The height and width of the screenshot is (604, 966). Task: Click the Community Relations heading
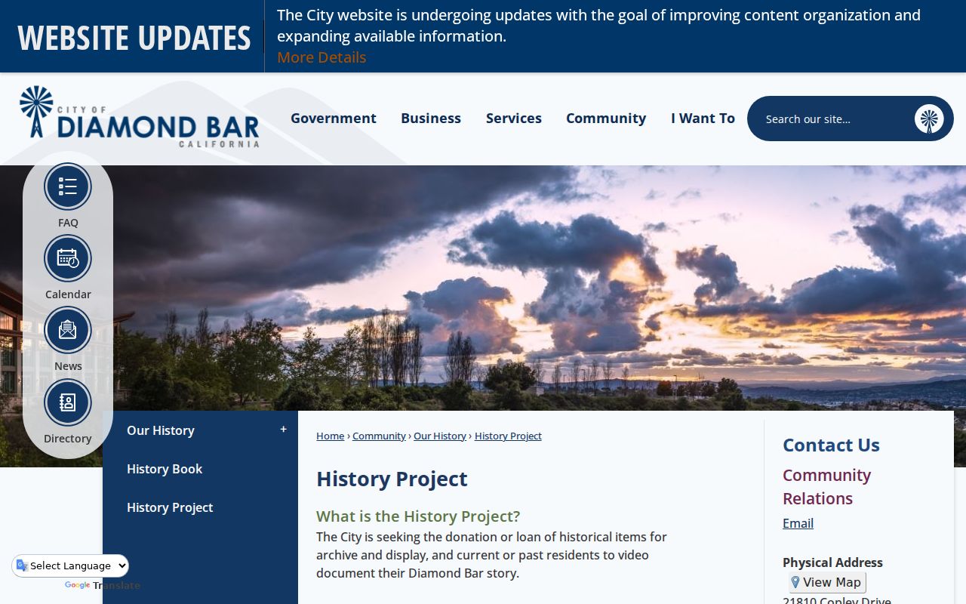point(826,487)
